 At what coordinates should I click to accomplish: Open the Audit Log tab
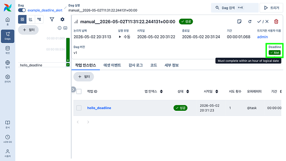click(136, 65)
